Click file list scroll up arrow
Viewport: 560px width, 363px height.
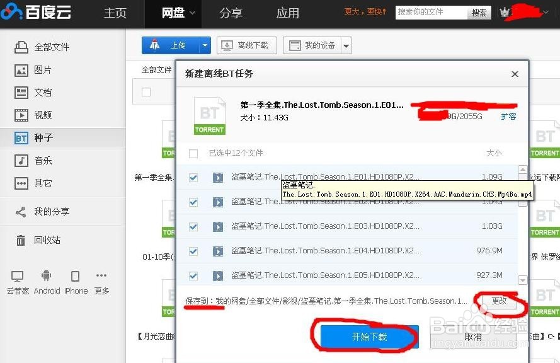(522, 170)
